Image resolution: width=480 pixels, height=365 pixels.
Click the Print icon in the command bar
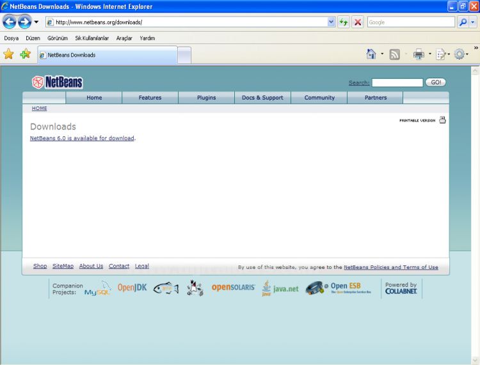coord(419,54)
